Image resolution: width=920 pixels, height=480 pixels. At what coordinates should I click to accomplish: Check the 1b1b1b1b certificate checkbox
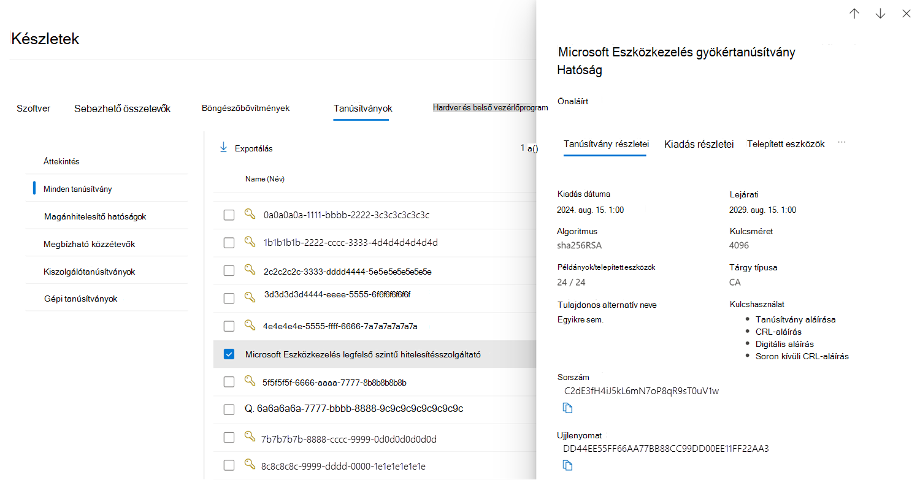pos(229,243)
